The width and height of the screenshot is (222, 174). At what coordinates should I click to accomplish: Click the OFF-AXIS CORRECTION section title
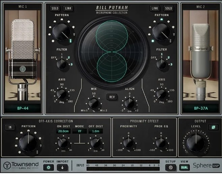point(56,121)
